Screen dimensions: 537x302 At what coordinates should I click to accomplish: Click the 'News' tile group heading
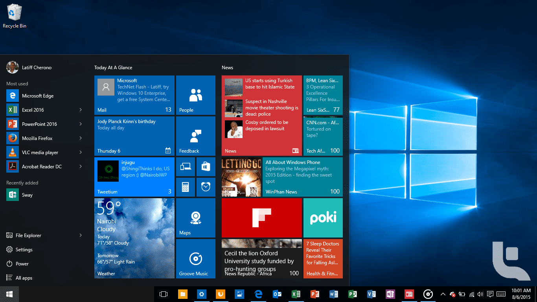click(x=227, y=68)
